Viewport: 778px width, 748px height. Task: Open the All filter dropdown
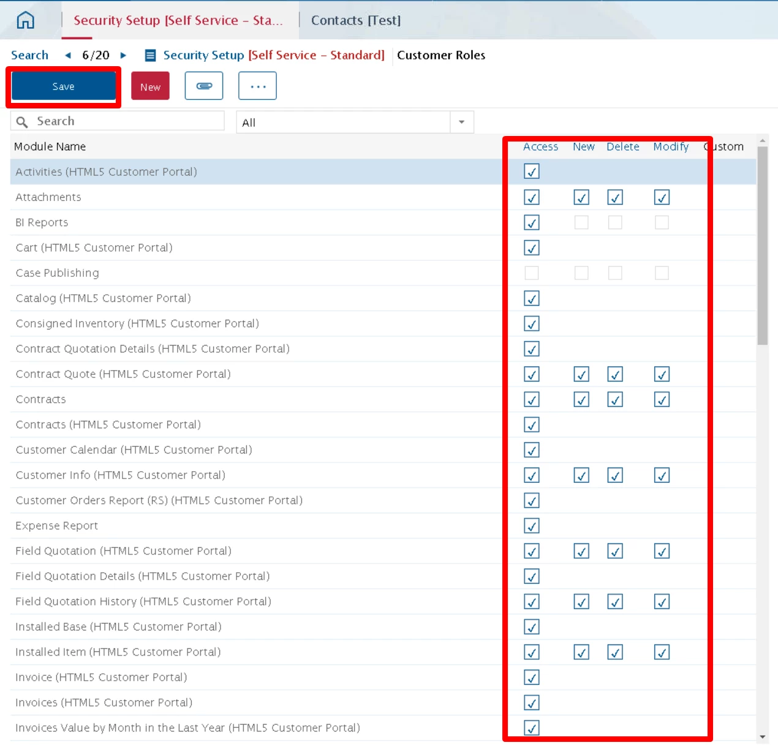click(x=461, y=122)
